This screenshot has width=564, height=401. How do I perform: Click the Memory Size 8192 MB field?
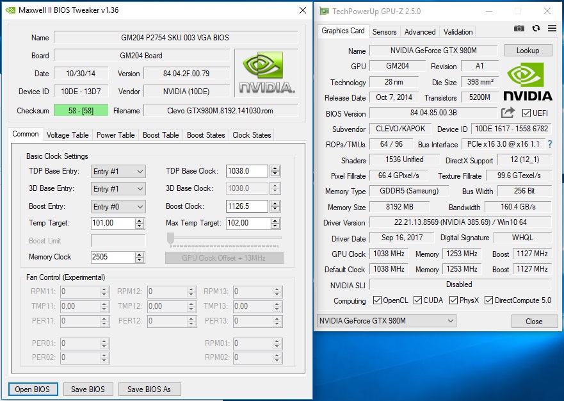point(399,207)
